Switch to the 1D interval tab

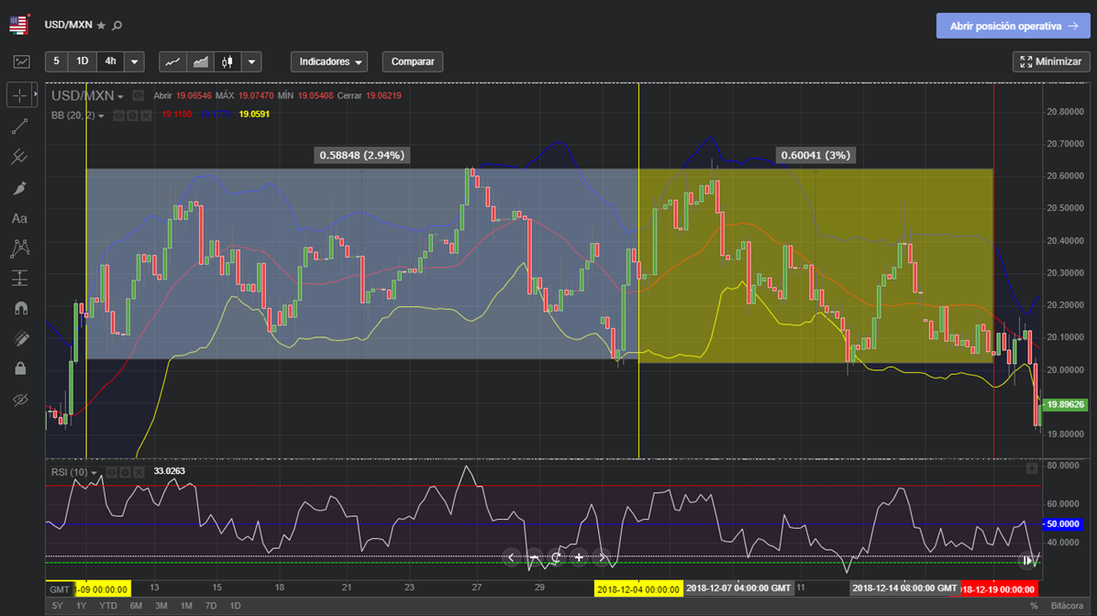pos(82,61)
